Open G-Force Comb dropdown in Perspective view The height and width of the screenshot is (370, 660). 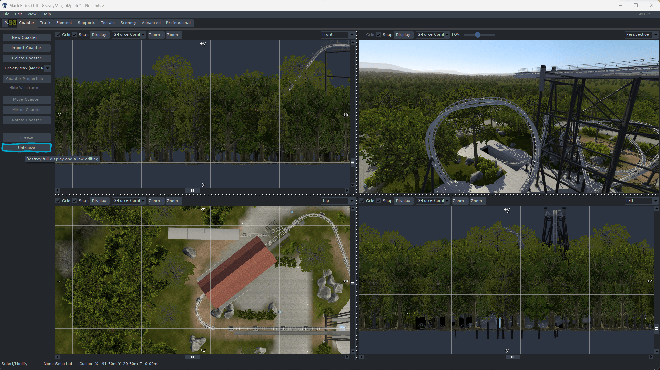click(x=433, y=35)
